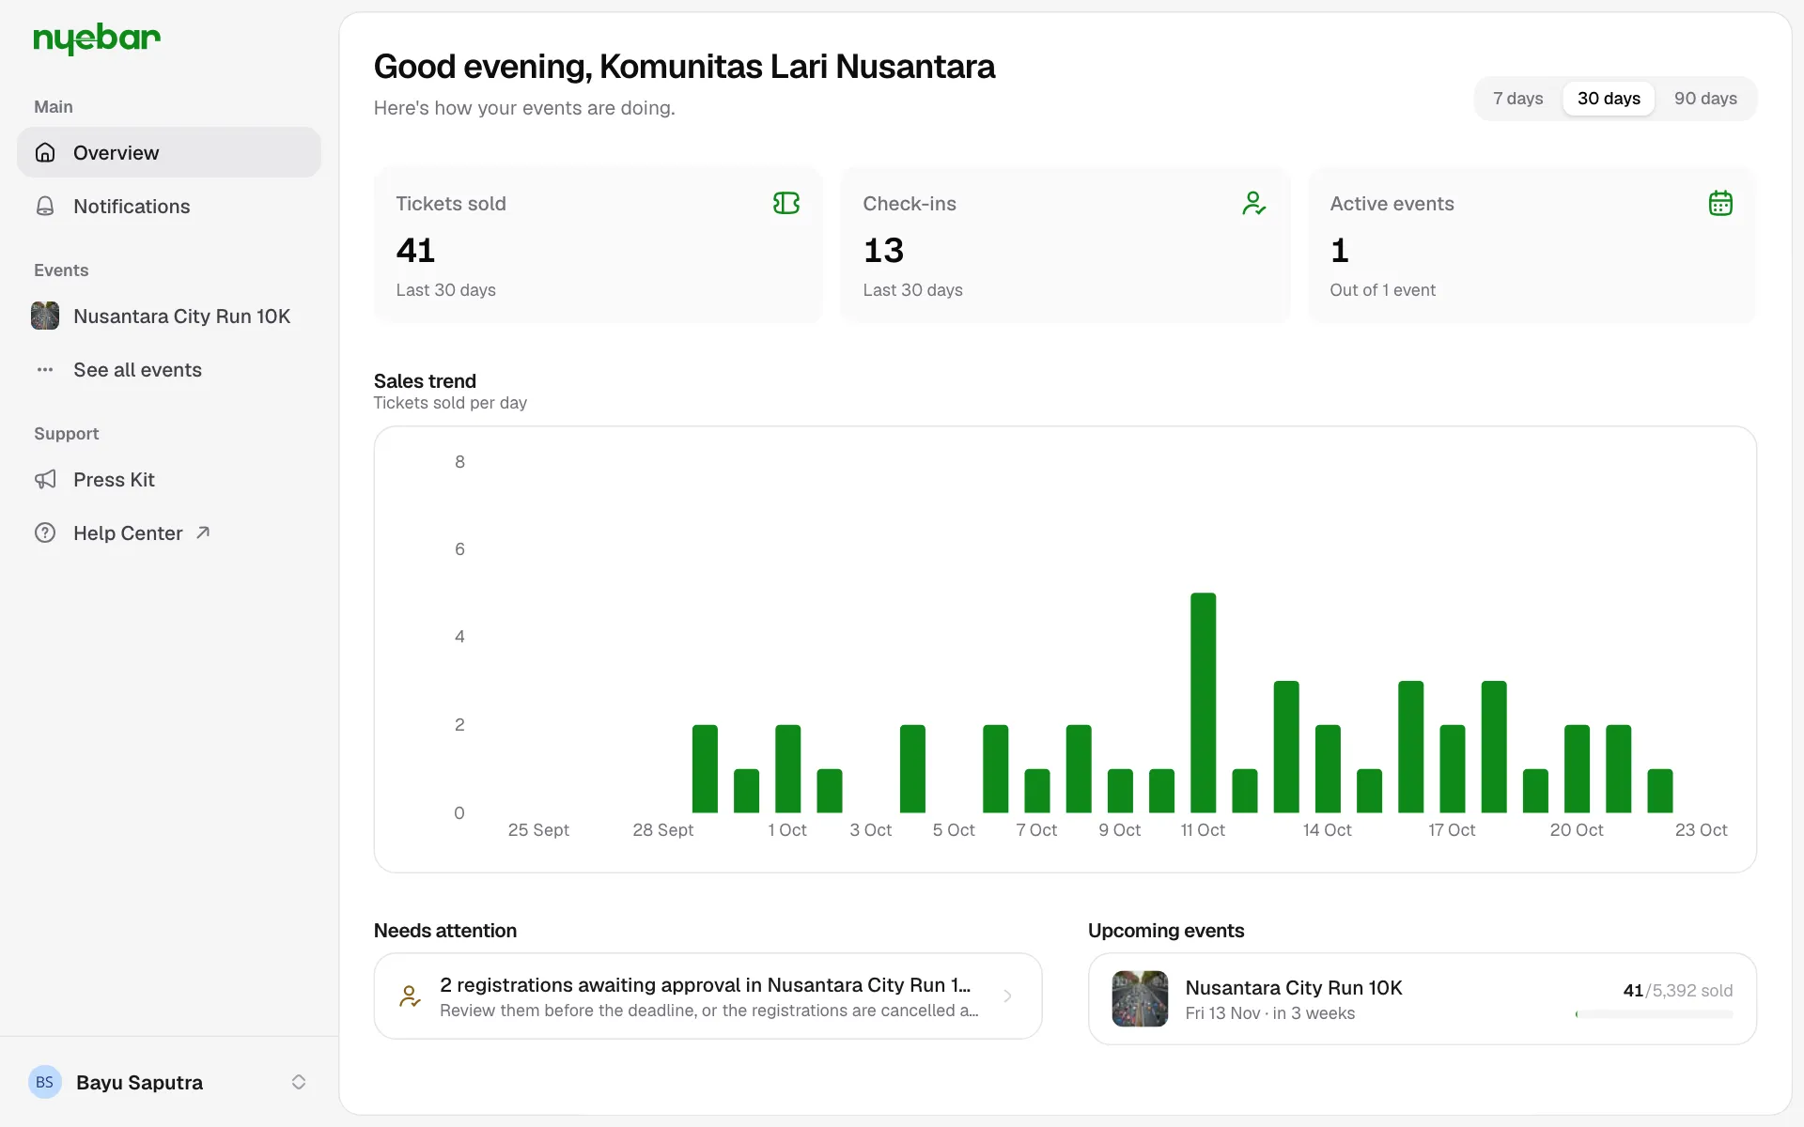
Task: Click the Help Center question mark icon
Action: 45,533
